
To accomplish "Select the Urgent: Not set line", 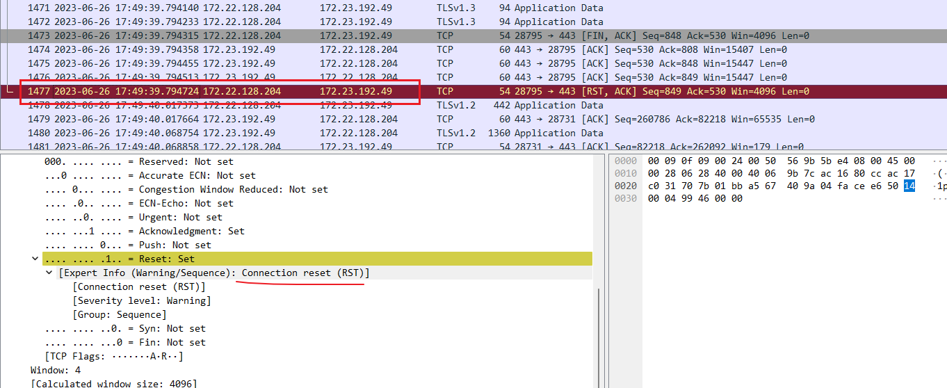I will click(133, 217).
